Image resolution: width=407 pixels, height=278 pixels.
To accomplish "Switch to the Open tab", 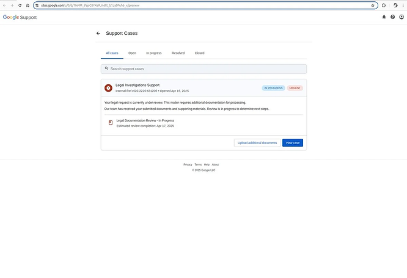I will pos(132,53).
